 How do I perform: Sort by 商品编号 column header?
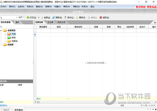(x=43, y=27)
